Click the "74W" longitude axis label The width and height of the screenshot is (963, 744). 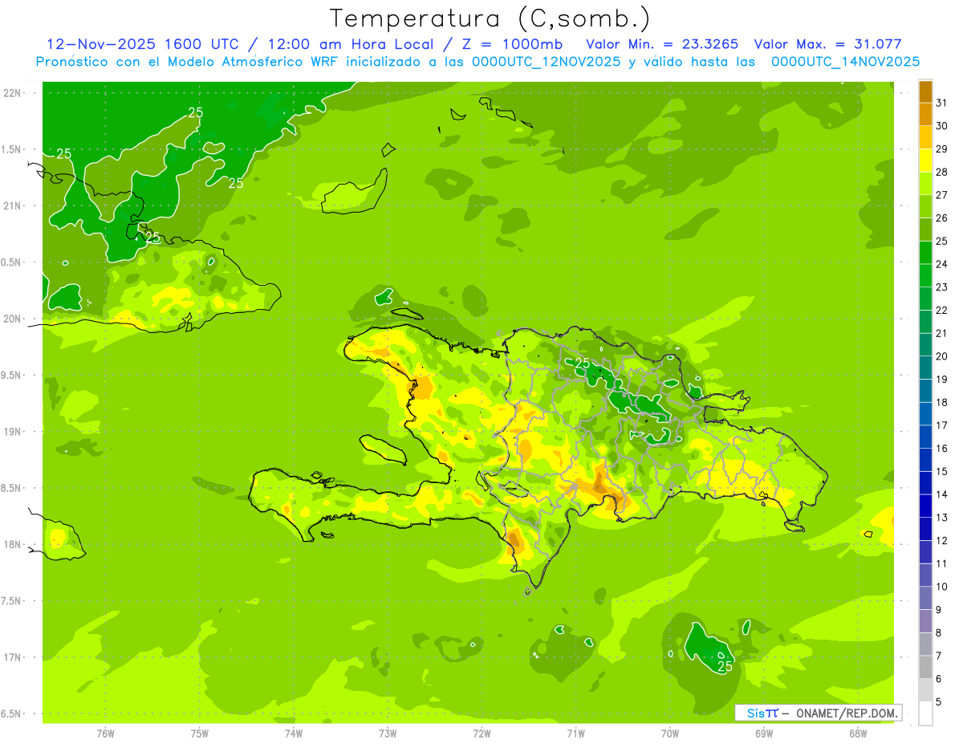[294, 734]
